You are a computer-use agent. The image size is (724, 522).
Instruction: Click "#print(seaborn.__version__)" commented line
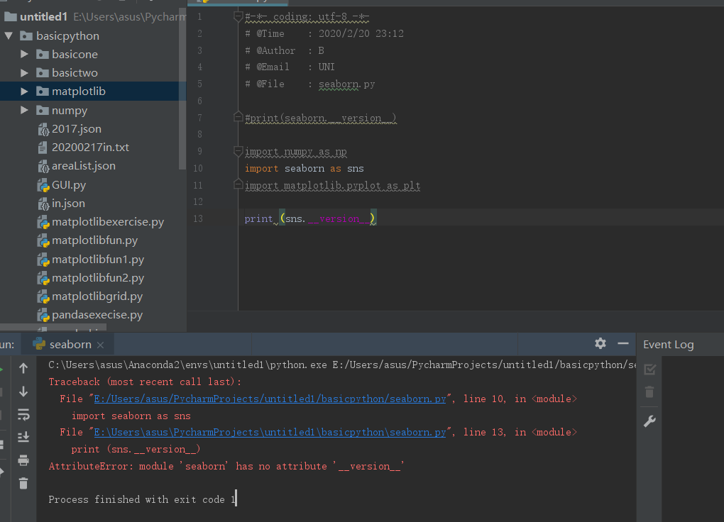[320, 118]
